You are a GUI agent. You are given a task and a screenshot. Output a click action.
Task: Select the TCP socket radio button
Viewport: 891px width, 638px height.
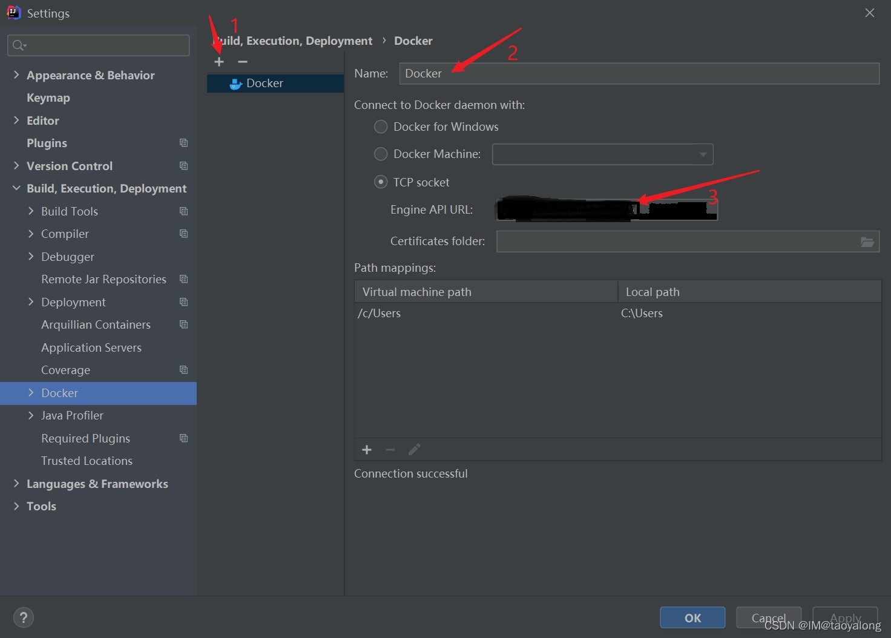click(x=381, y=182)
